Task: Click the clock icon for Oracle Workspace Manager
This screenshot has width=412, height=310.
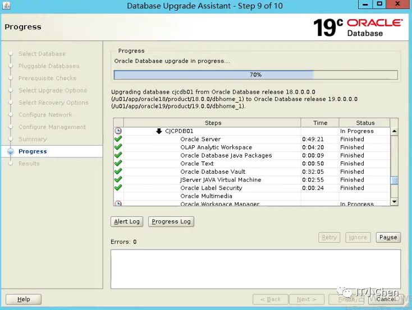Action: pyautogui.click(x=118, y=203)
